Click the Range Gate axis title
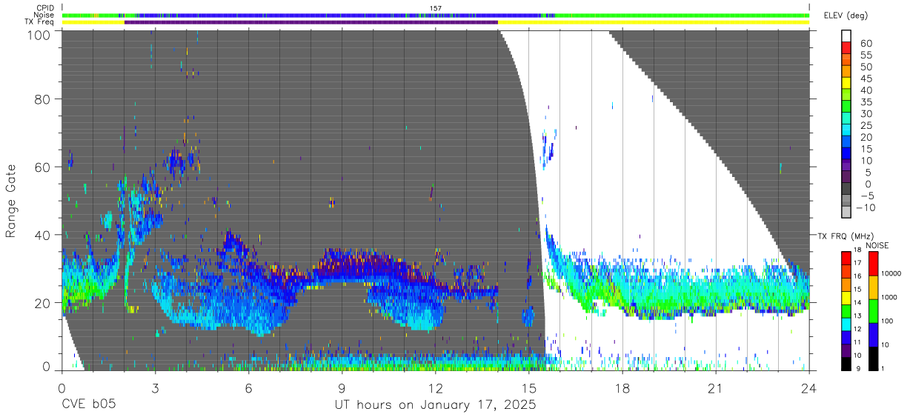Viewport: 910px width, 420px height. 11,201
